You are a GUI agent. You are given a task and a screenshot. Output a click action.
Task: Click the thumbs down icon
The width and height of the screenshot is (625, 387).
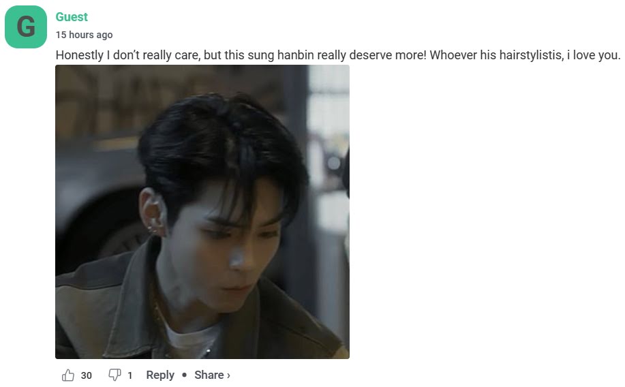click(115, 375)
